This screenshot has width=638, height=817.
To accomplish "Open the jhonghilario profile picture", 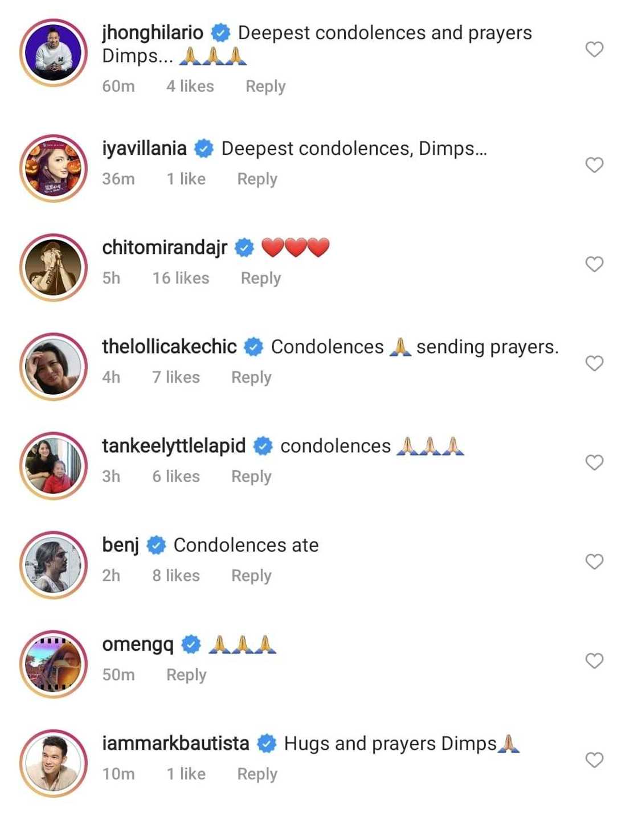I will click(54, 53).
